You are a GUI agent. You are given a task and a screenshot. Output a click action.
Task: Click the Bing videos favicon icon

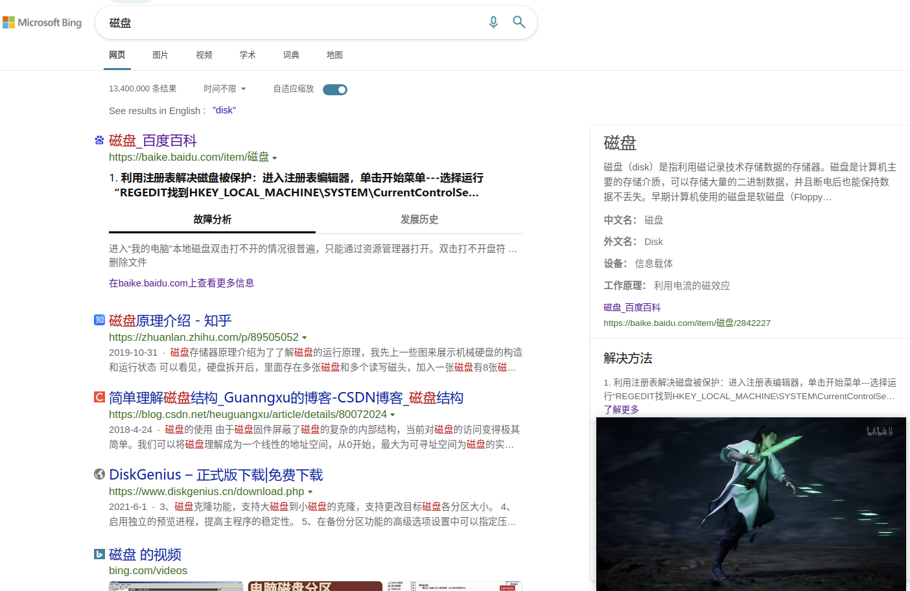[x=99, y=554]
